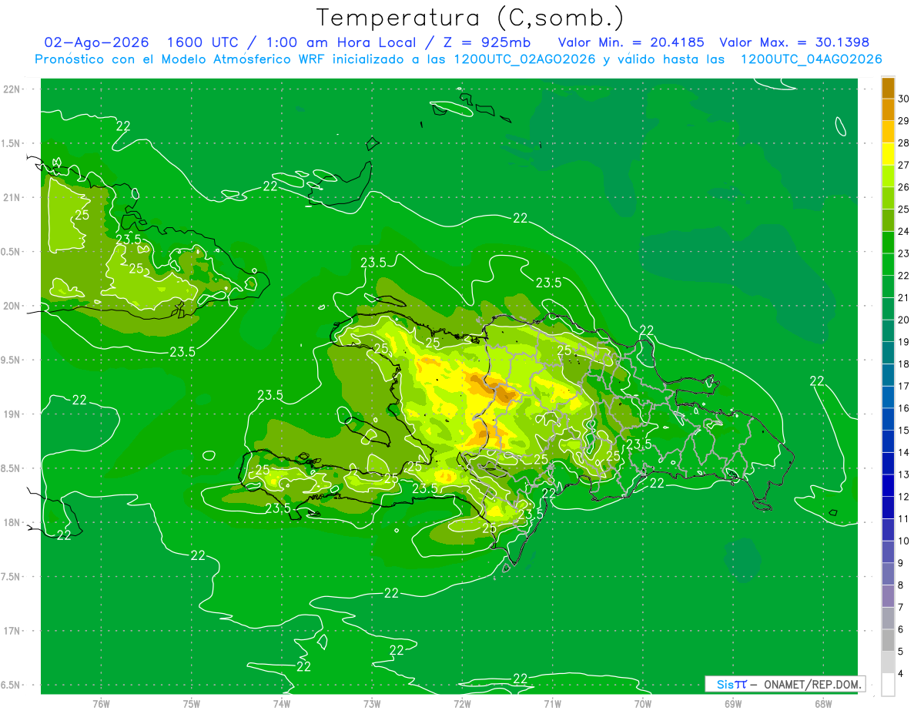Image resolution: width=924 pixels, height=714 pixels.
Task: Click the '71W' longitude axis label
Action: 552,704
